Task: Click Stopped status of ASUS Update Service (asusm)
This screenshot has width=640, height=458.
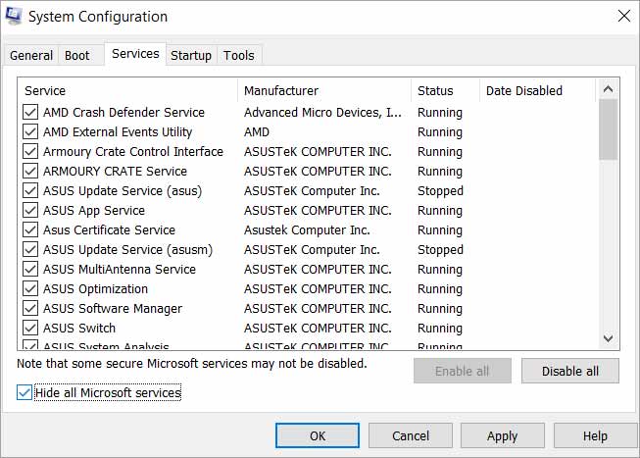Action: (x=440, y=250)
